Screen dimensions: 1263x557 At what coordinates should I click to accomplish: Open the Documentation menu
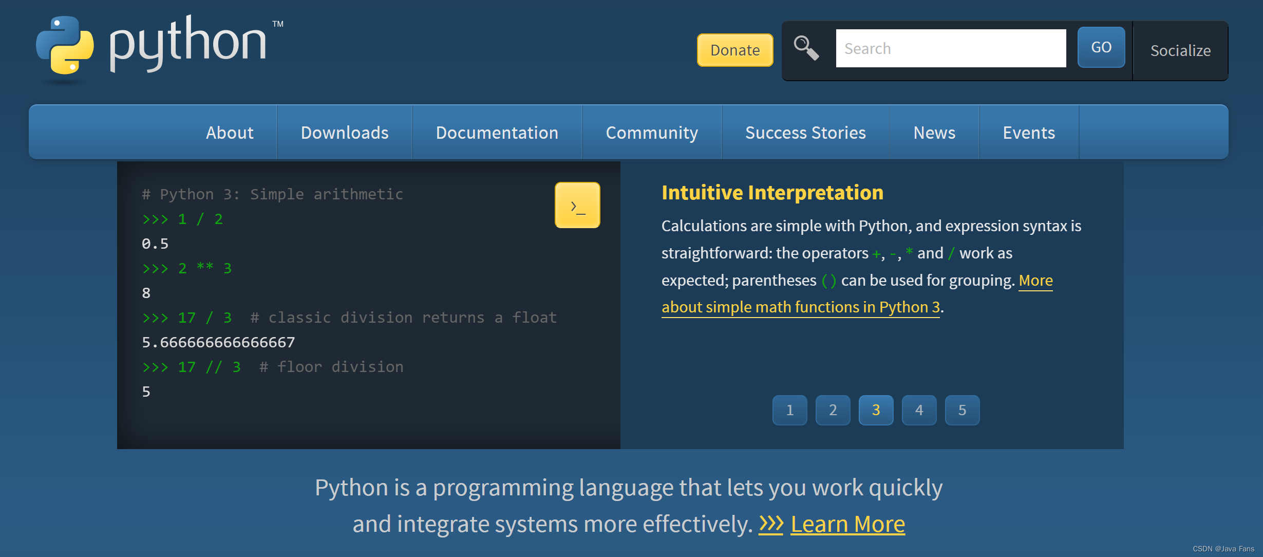497,133
